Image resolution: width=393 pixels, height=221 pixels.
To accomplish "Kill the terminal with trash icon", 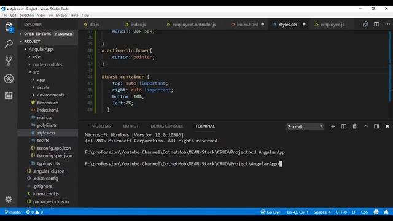I will [354, 126].
